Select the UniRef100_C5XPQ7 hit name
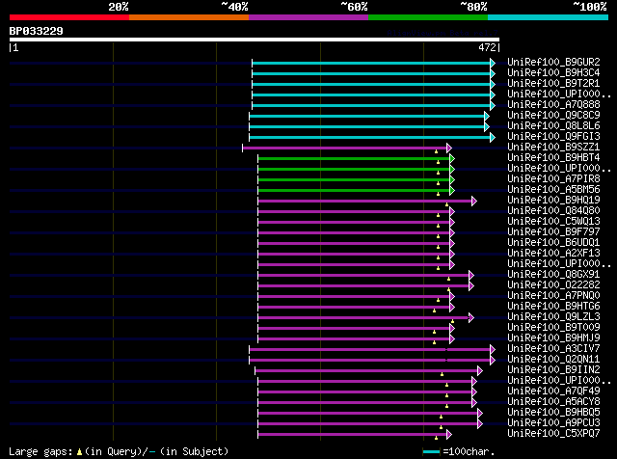This screenshot has height=459, width=617. [553, 434]
